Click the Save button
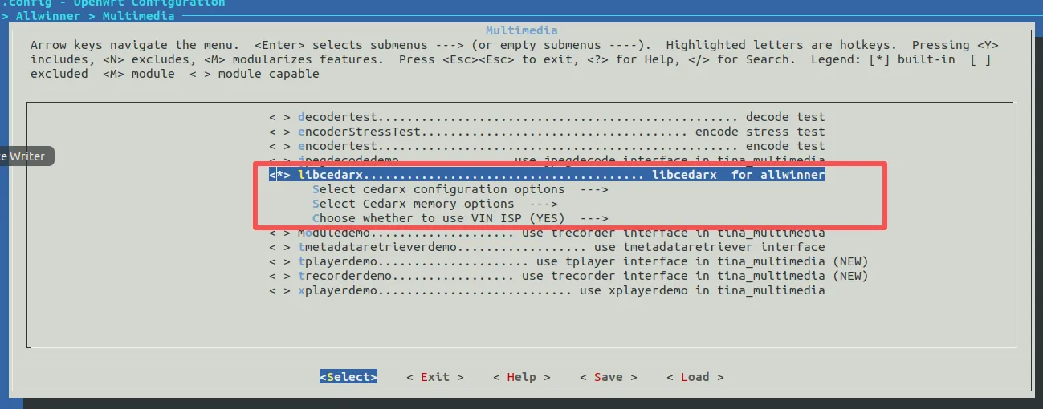 tap(609, 377)
